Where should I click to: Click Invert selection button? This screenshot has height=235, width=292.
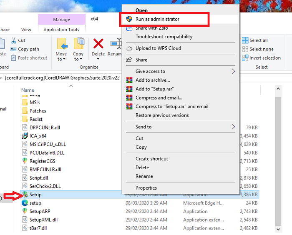265,58
